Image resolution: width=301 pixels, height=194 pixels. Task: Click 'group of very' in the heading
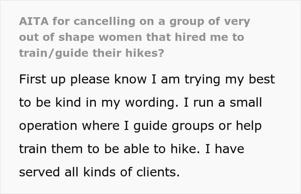tap(210, 22)
